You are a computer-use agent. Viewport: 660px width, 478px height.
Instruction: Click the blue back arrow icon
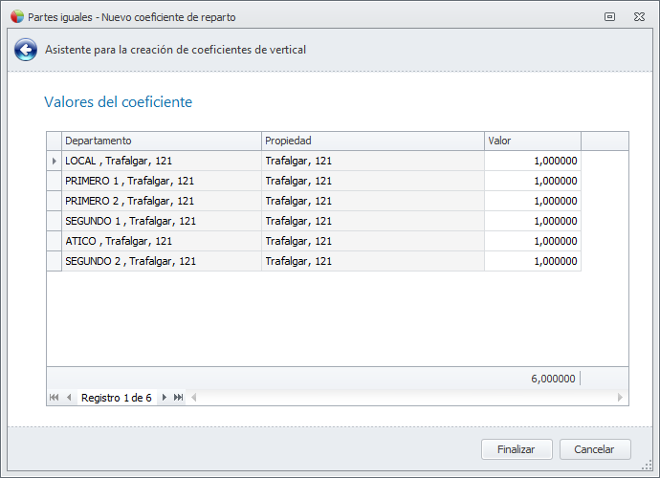26,50
